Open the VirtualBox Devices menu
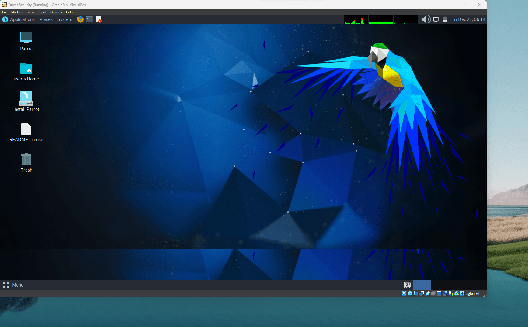Screen dimensions: 528x327 click(56, 12)
